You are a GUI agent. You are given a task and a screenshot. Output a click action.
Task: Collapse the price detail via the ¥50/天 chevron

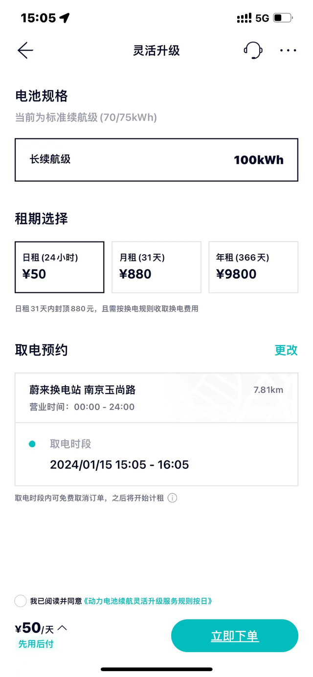coord(62,628)
